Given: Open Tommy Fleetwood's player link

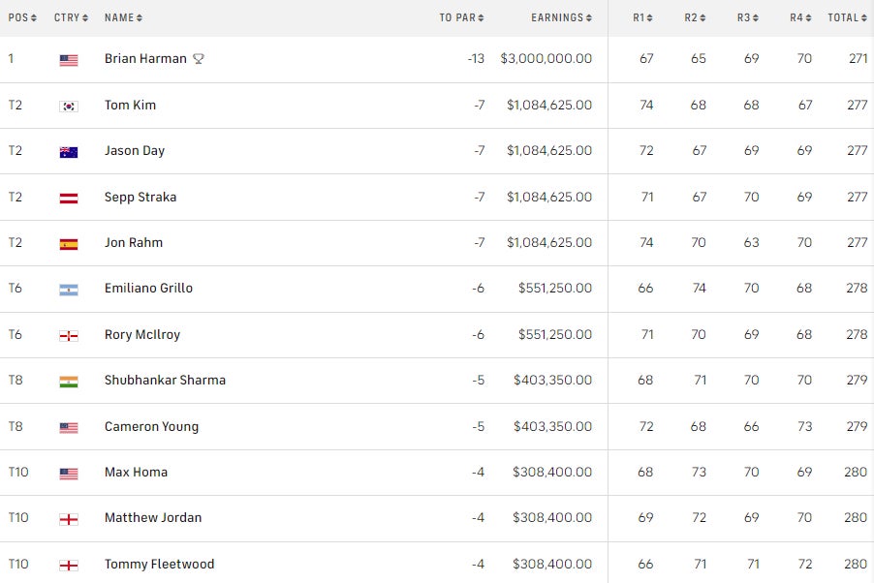Looking at the screenshot, I should pos(159,565).
